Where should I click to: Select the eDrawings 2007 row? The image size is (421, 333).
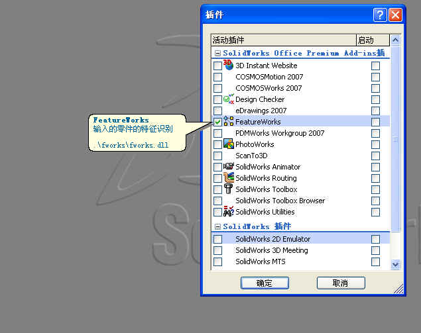[x=300, y=111]
